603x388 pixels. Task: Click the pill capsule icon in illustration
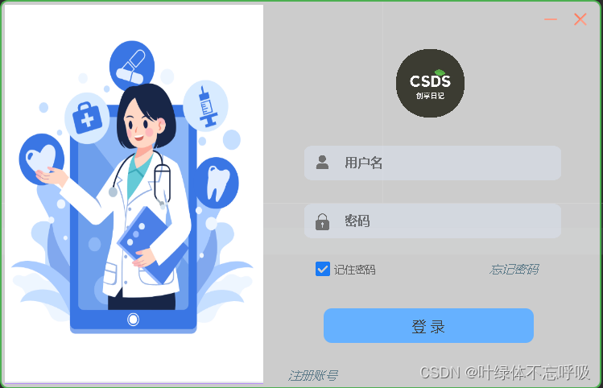pyautogui.click(x=132, y=66)
